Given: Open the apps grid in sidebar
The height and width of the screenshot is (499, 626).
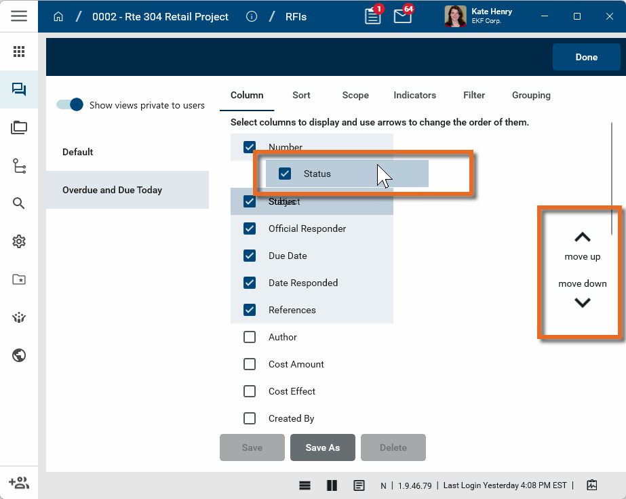Looking at the screenshot, I should coord(19,52).
